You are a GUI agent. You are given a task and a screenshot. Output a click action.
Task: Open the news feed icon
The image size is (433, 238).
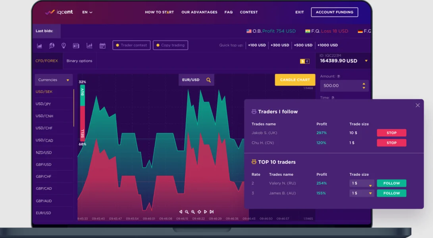(76, 46)
